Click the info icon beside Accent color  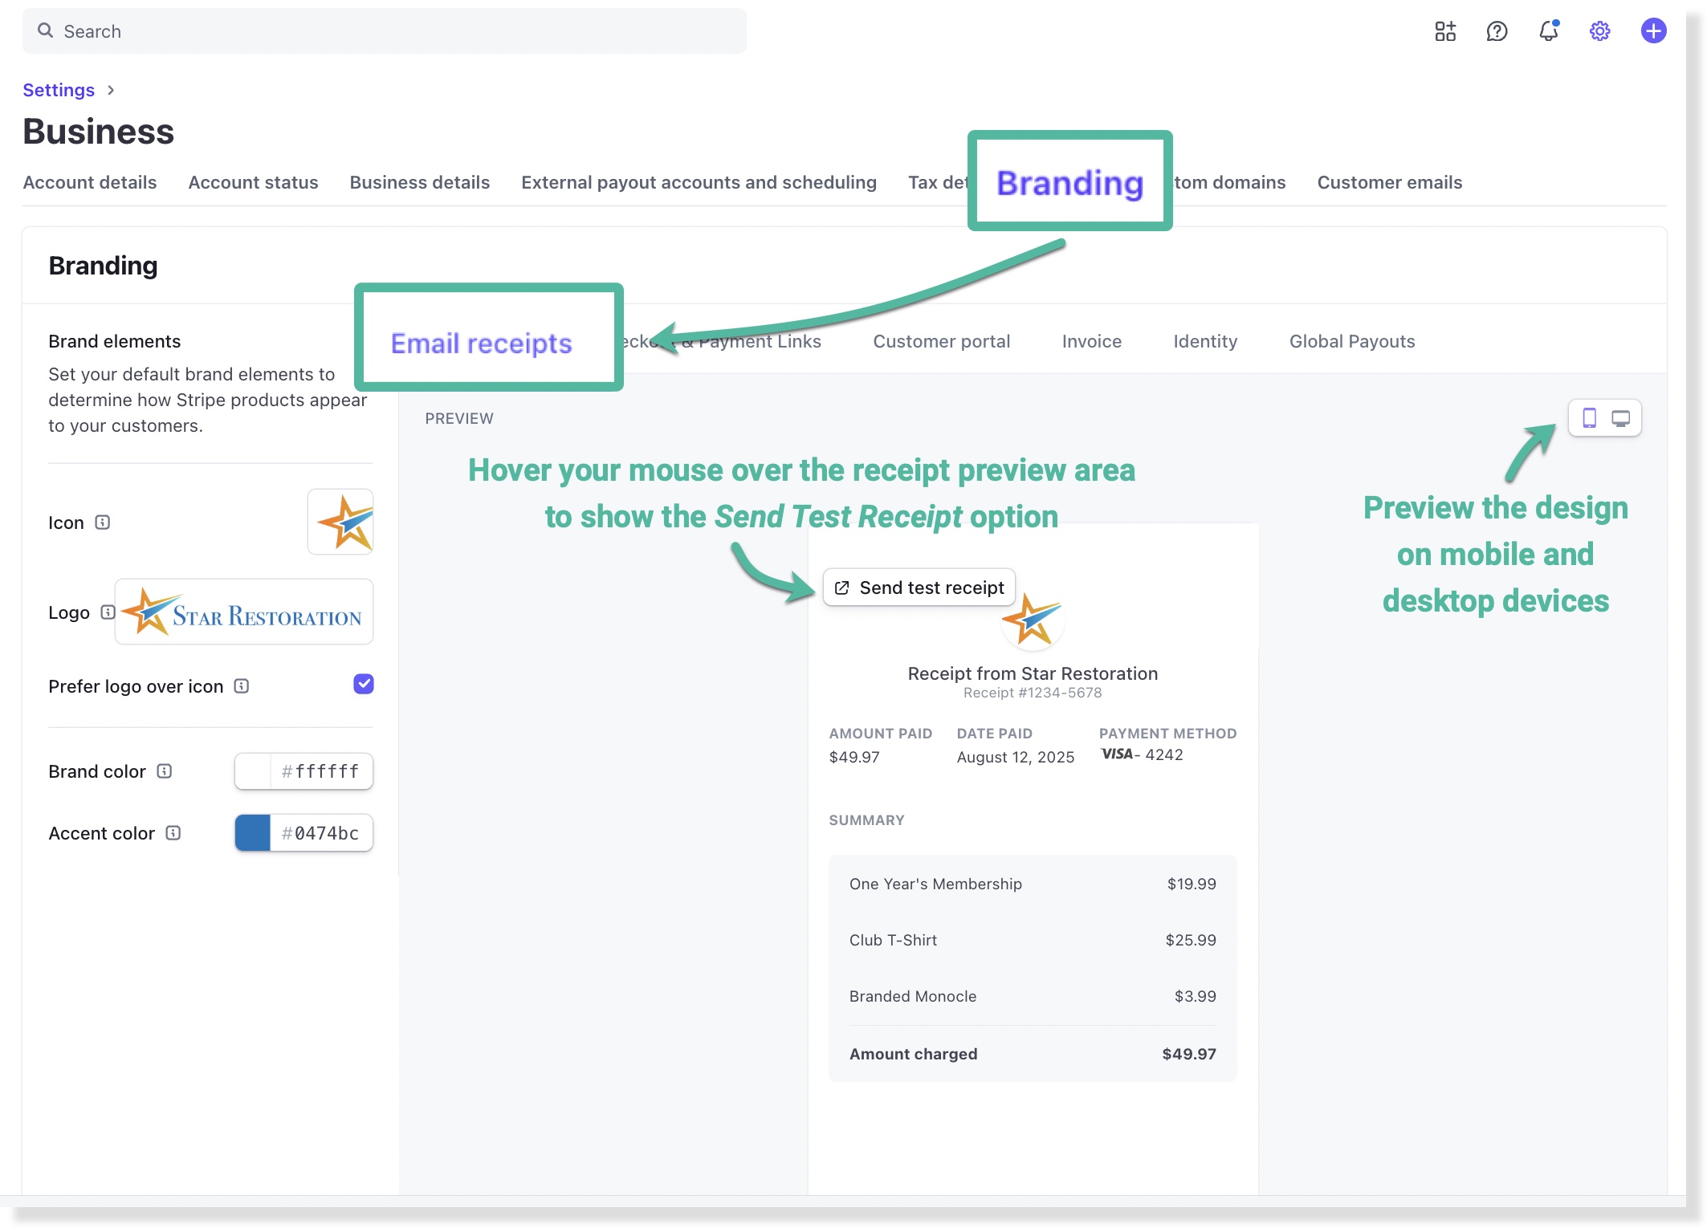pyautogui.click(x=173, y=833)
